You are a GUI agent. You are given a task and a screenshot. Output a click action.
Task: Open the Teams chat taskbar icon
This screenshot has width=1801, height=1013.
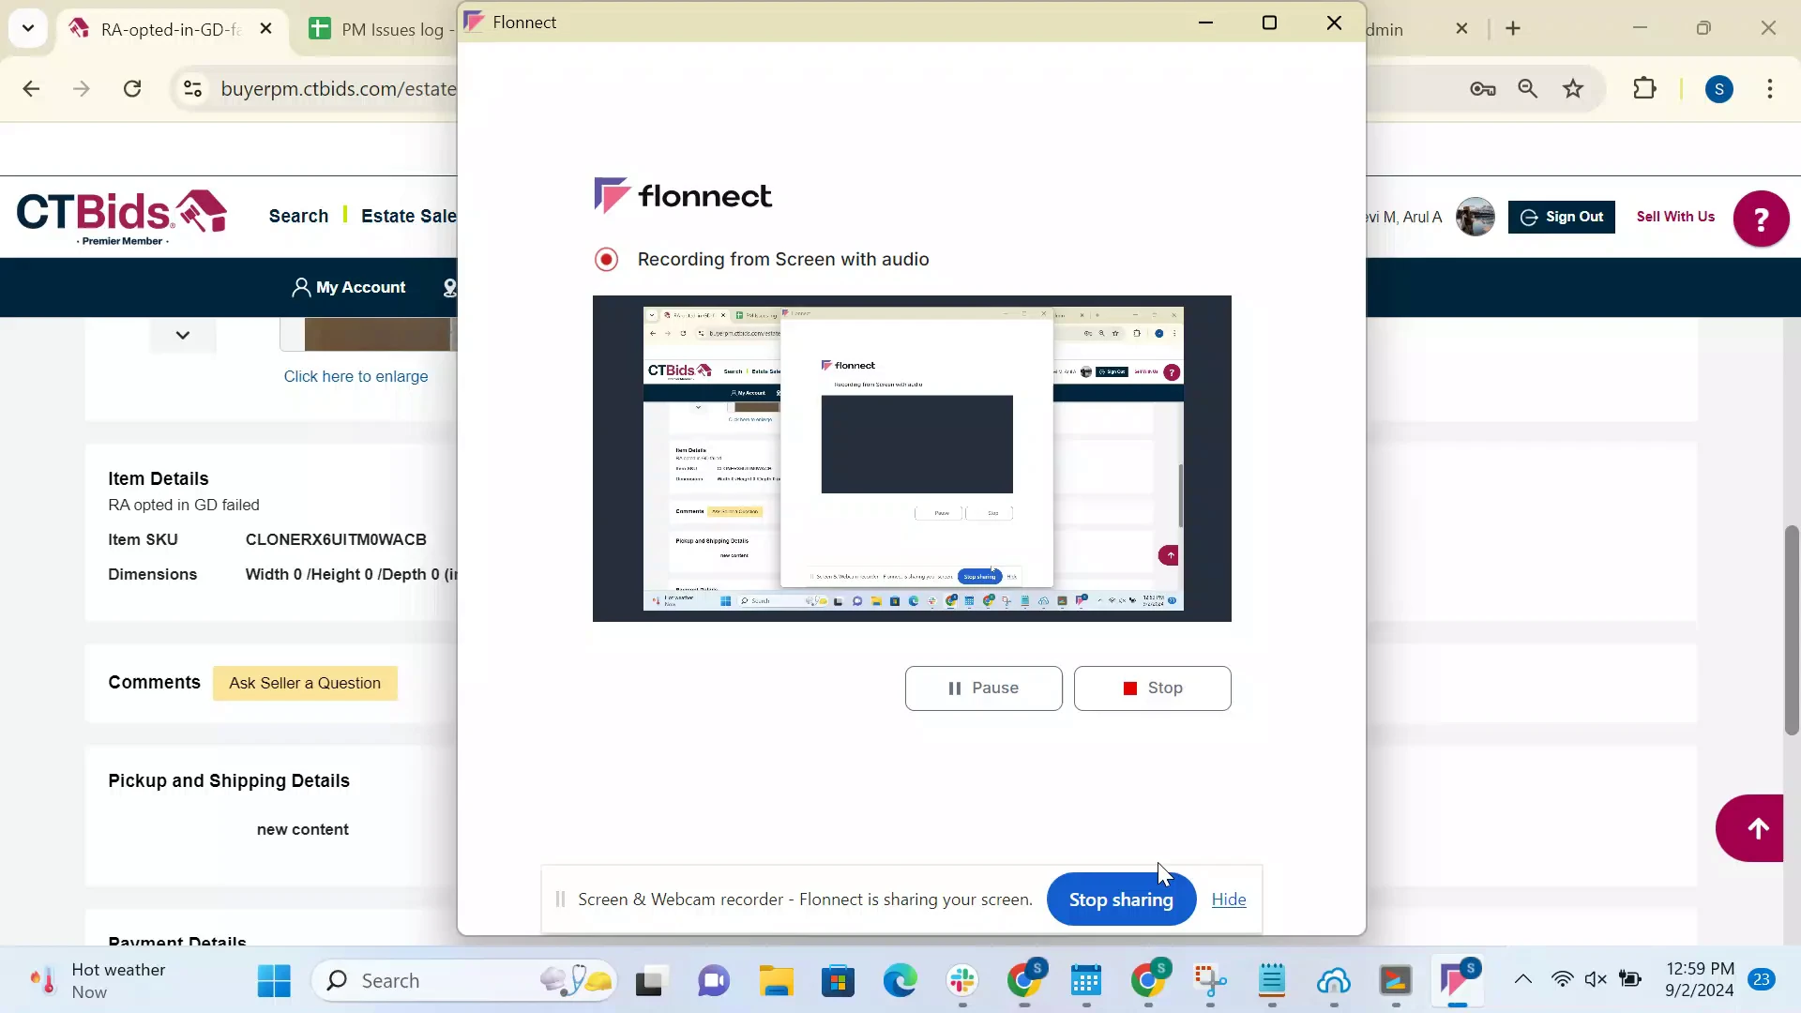(x=713, y=981)
